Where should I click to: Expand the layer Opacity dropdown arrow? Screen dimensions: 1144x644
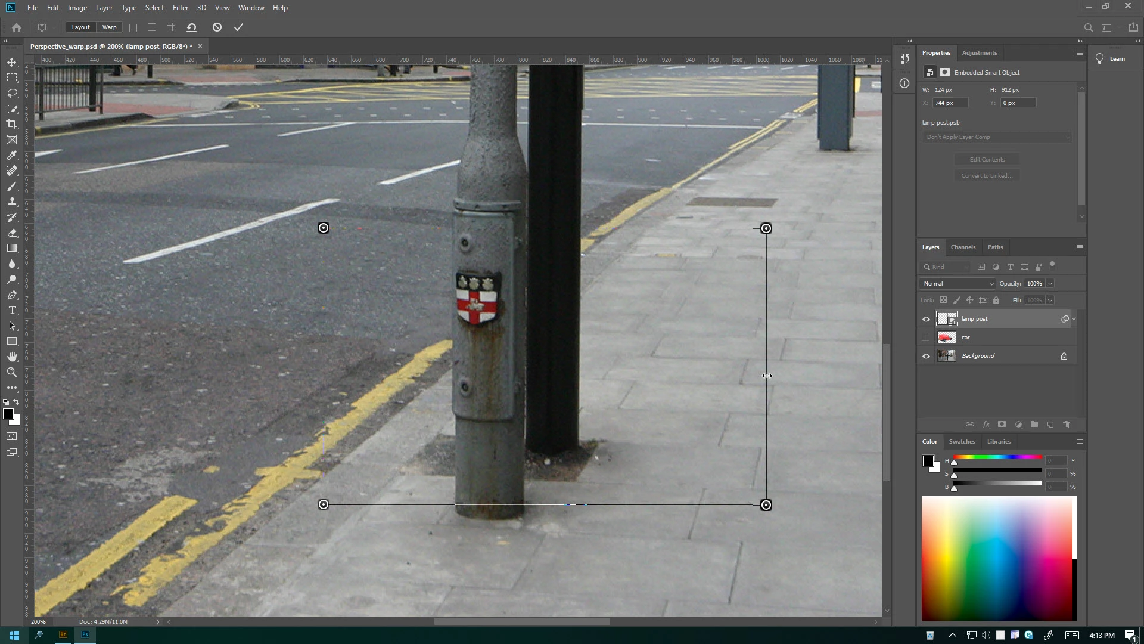[1050, 284]
